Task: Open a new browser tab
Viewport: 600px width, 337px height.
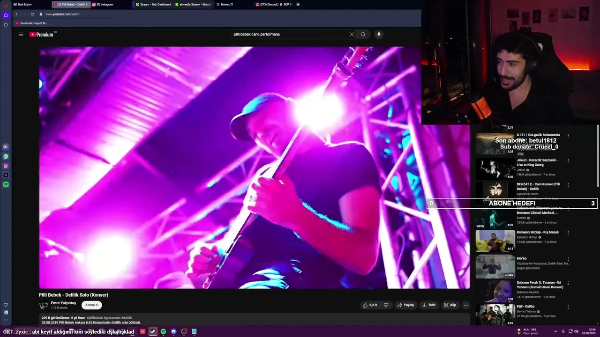Action: tap(298, 4)
